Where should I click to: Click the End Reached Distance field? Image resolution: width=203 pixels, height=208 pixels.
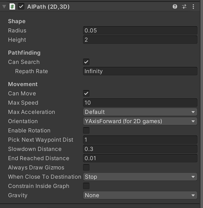pyautogui.click(x=140, y=158)
